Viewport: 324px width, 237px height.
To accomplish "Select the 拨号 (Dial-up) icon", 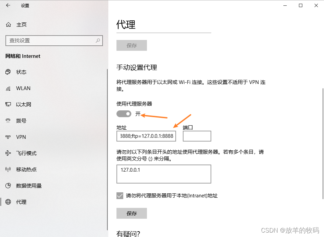I will (x=8, y=121).
